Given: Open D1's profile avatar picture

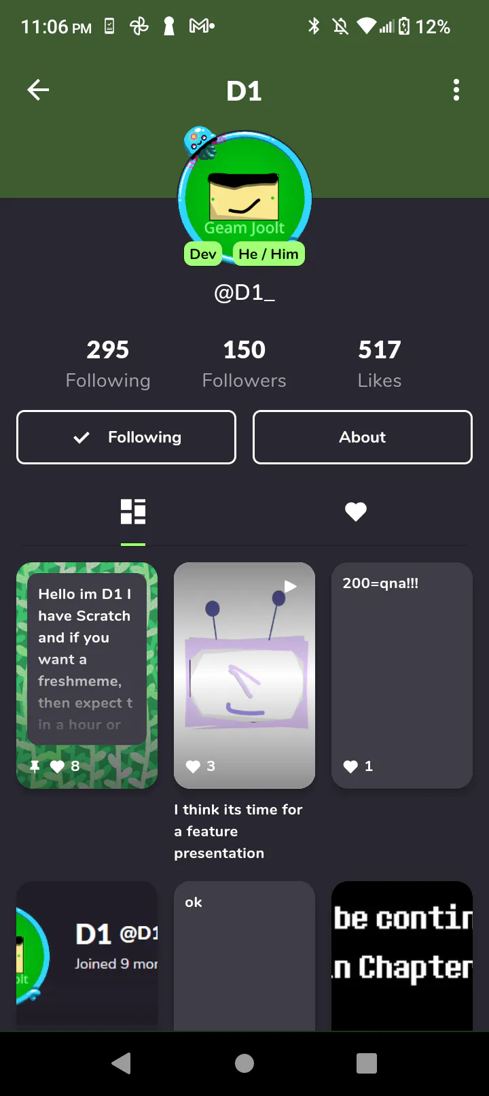Looking at the screenshot, I should click(x=244, y=197).
